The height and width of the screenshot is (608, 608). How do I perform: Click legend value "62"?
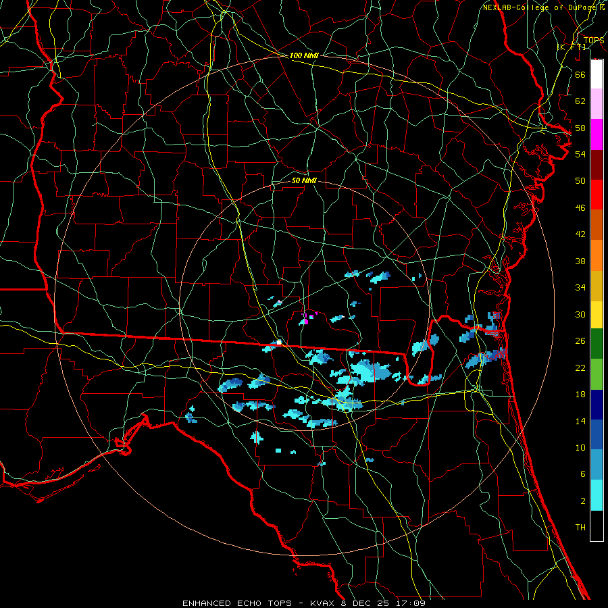580,101
